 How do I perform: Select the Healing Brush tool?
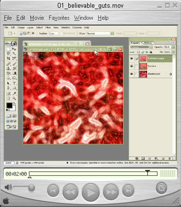[x=9, y=64]
